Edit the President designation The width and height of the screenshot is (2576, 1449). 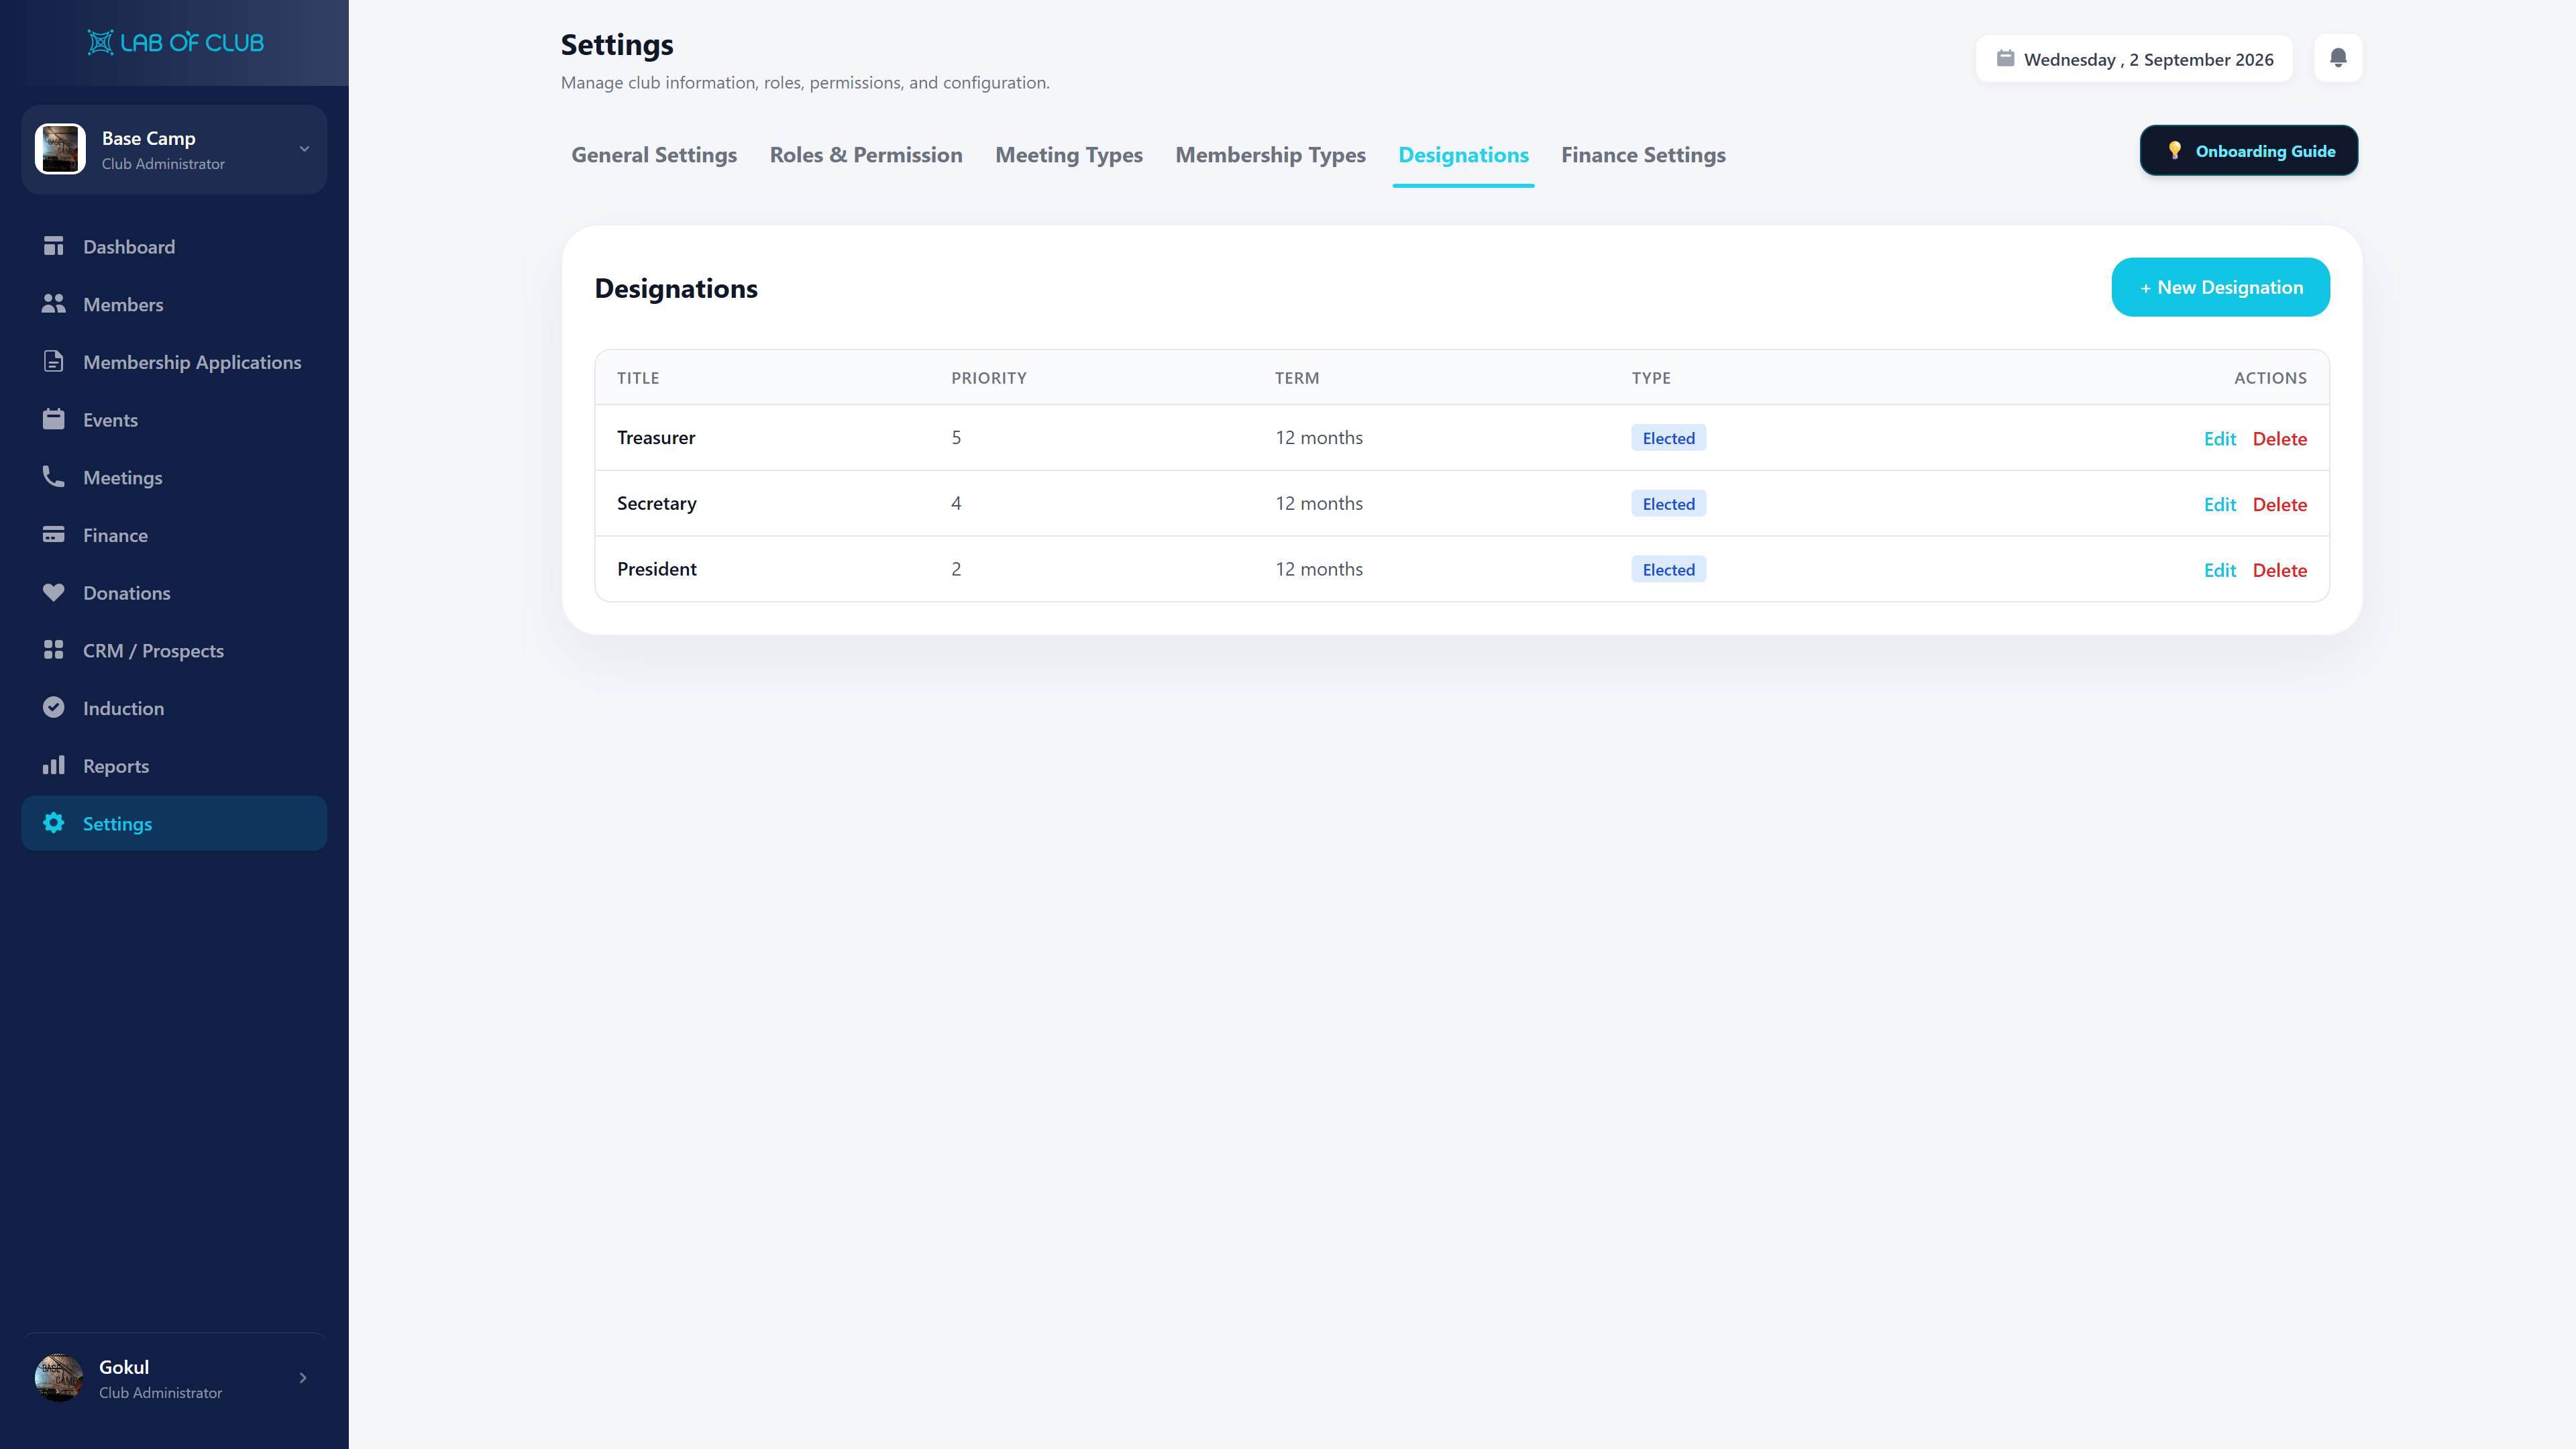click(x=2219, y=570)
